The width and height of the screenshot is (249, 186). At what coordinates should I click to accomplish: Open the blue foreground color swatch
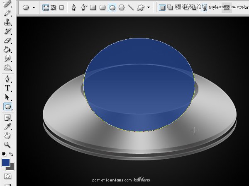pyautogui.click(x=5, y=162)
